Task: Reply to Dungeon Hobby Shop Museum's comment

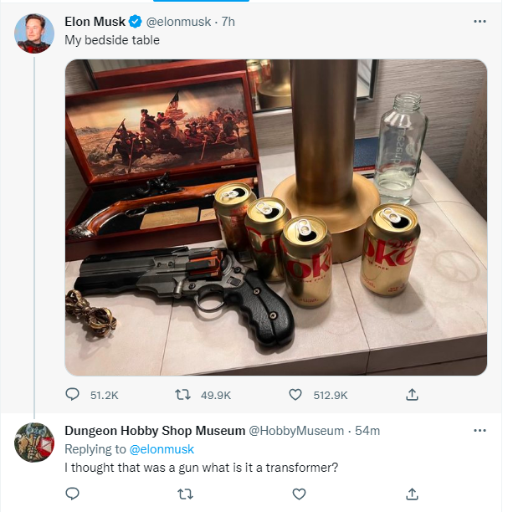Action: (73, 494)
